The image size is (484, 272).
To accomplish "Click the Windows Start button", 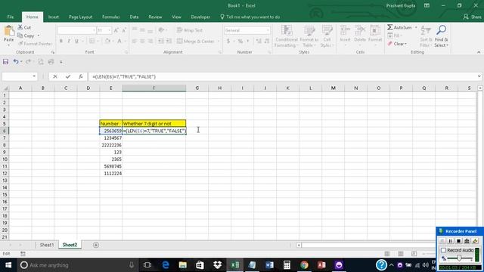I will pos(8,265).
